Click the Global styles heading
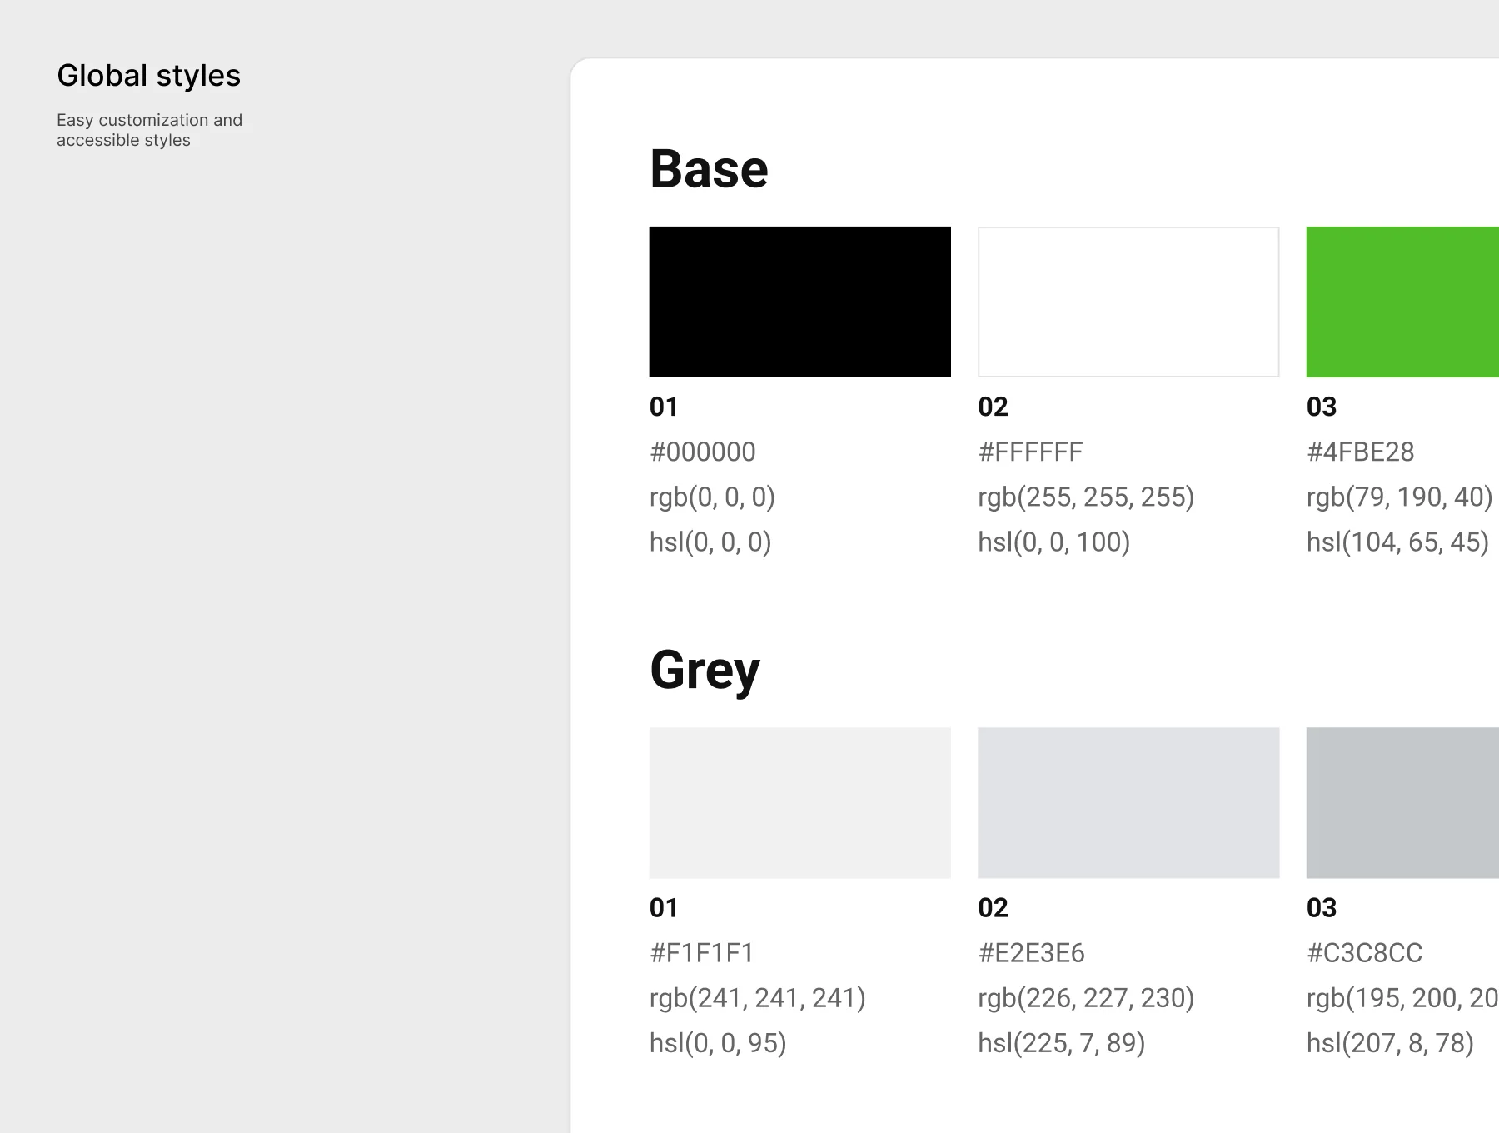The height and width of the screenshot is (1133, 1499). 148,76
